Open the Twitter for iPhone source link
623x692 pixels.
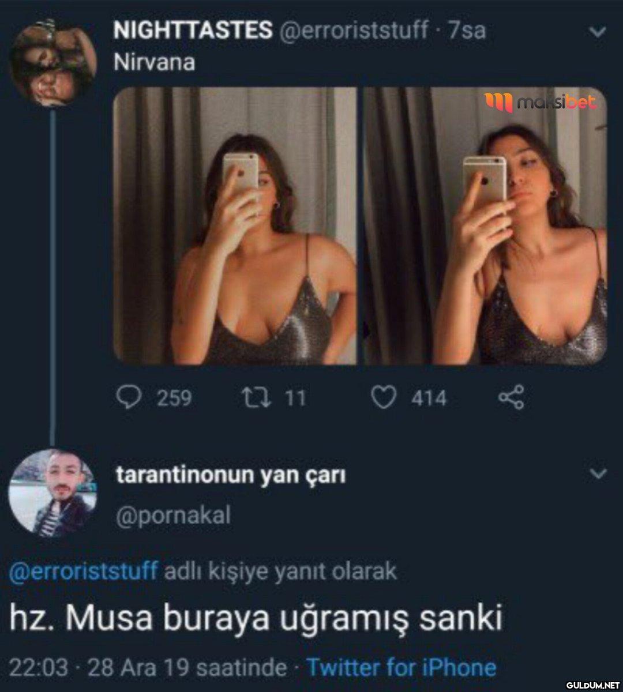click(401, 667)
